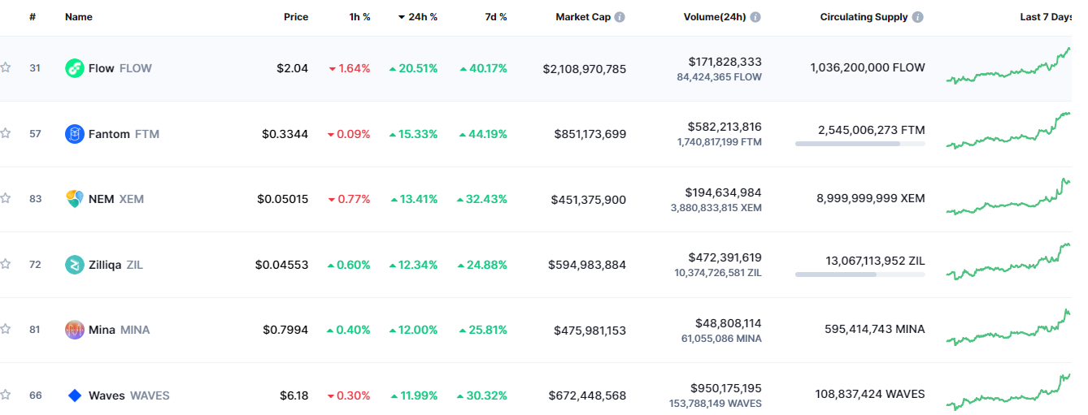Sort by the 1h % column header
This screenshot has width=1088, height=415.
click(x=360, y=17)
